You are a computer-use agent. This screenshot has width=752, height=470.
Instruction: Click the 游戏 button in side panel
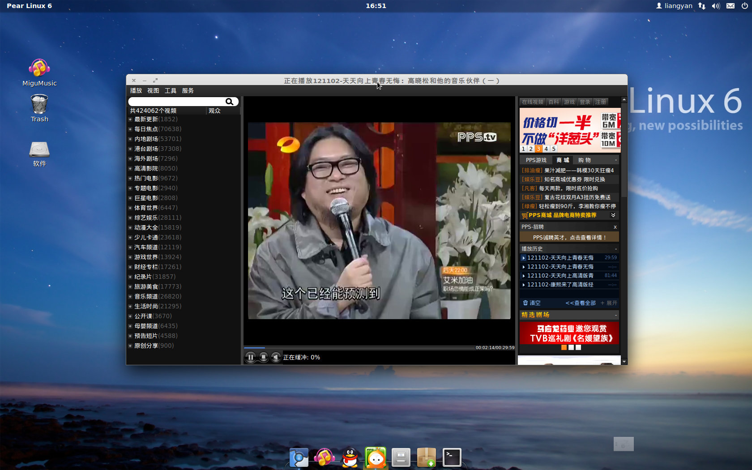coord(569,102)
